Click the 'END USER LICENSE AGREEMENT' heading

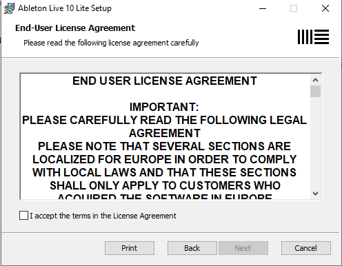pyautogui.click(x=165, y=81)
